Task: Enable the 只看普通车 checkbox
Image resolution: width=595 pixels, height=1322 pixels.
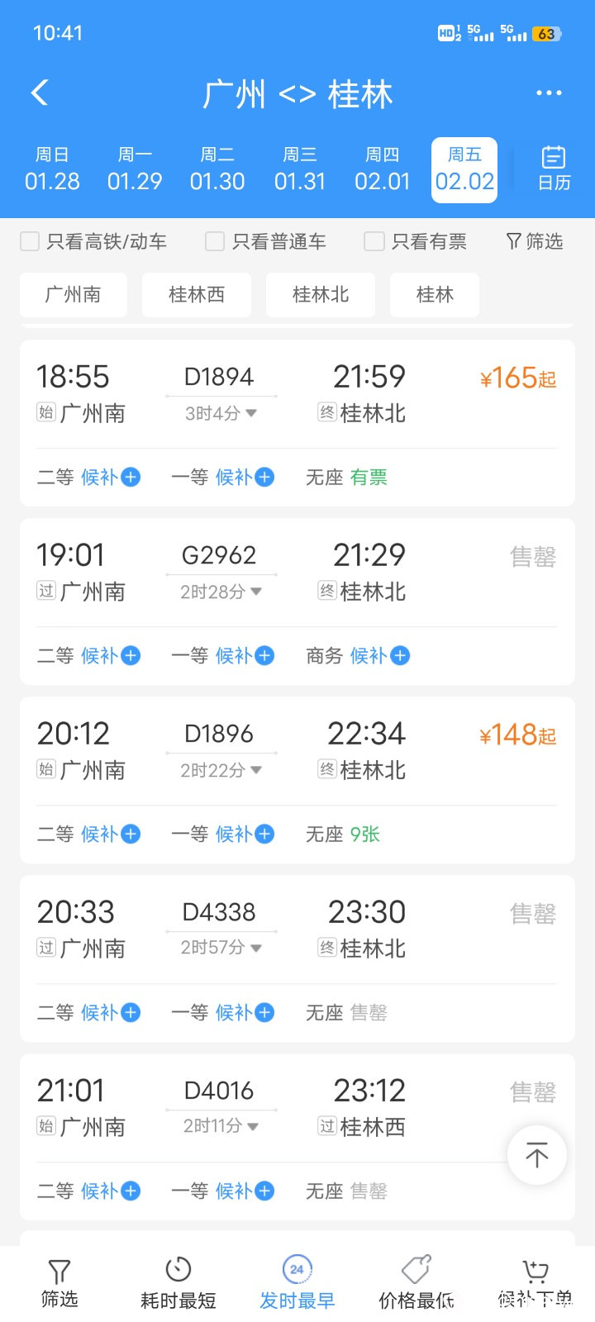Action: pos(215,241)
